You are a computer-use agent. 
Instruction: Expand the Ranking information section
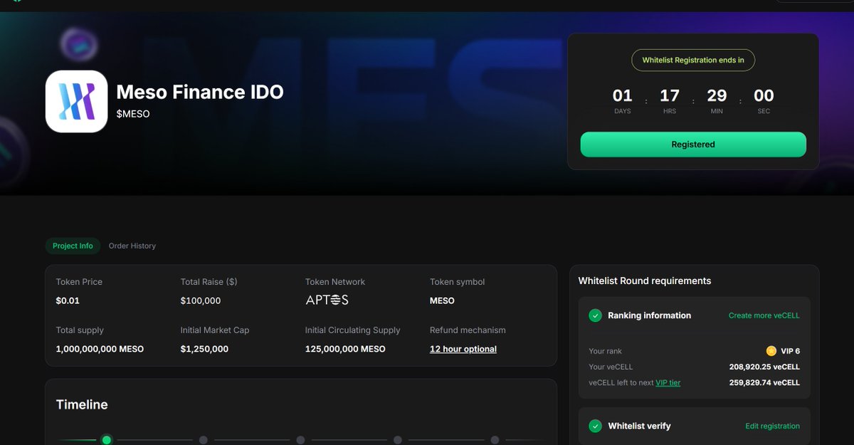(x=649, y=315)
